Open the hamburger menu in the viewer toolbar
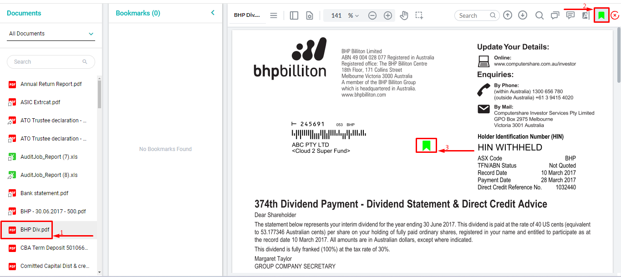The width and height of the screenshot is (621, 277). (274, 15)
